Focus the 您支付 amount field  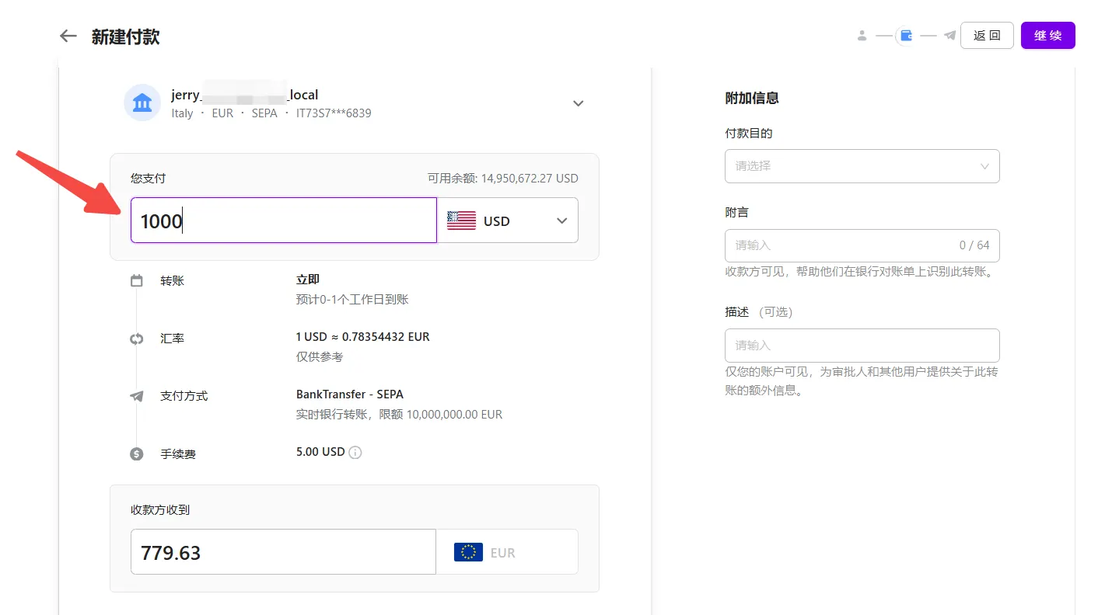[x=283, y=221]
